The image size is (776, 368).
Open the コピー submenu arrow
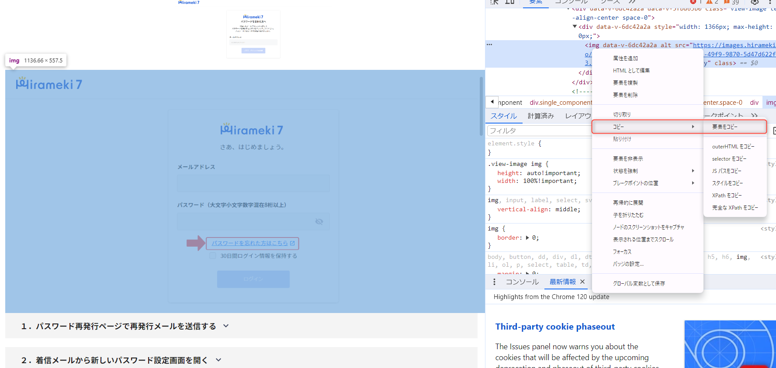tap(693, 127)
